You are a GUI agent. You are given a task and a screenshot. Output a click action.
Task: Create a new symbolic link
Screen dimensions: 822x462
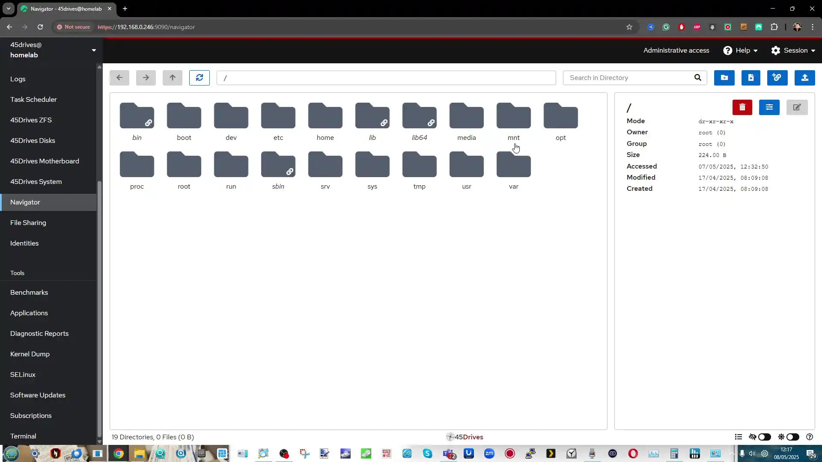777,78
